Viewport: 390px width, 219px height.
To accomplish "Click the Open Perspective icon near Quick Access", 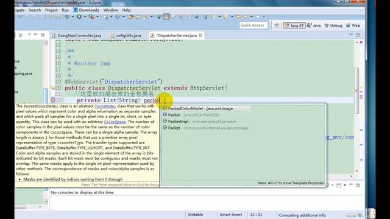I will [277, 26].
